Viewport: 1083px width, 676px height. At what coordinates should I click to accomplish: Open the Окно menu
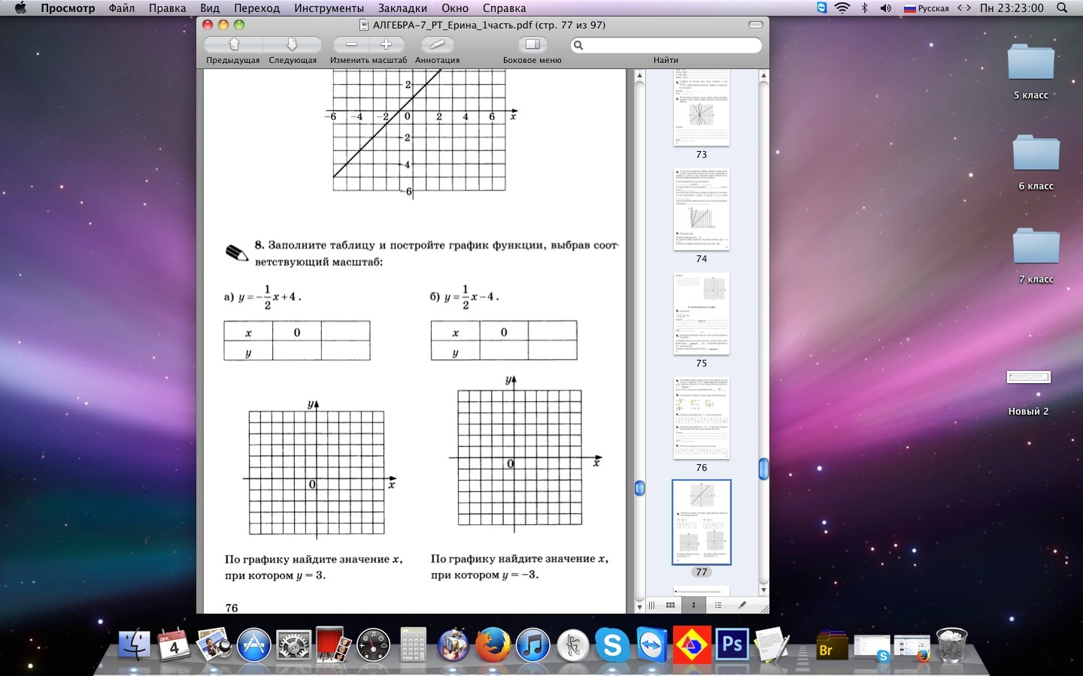(455, 8)
